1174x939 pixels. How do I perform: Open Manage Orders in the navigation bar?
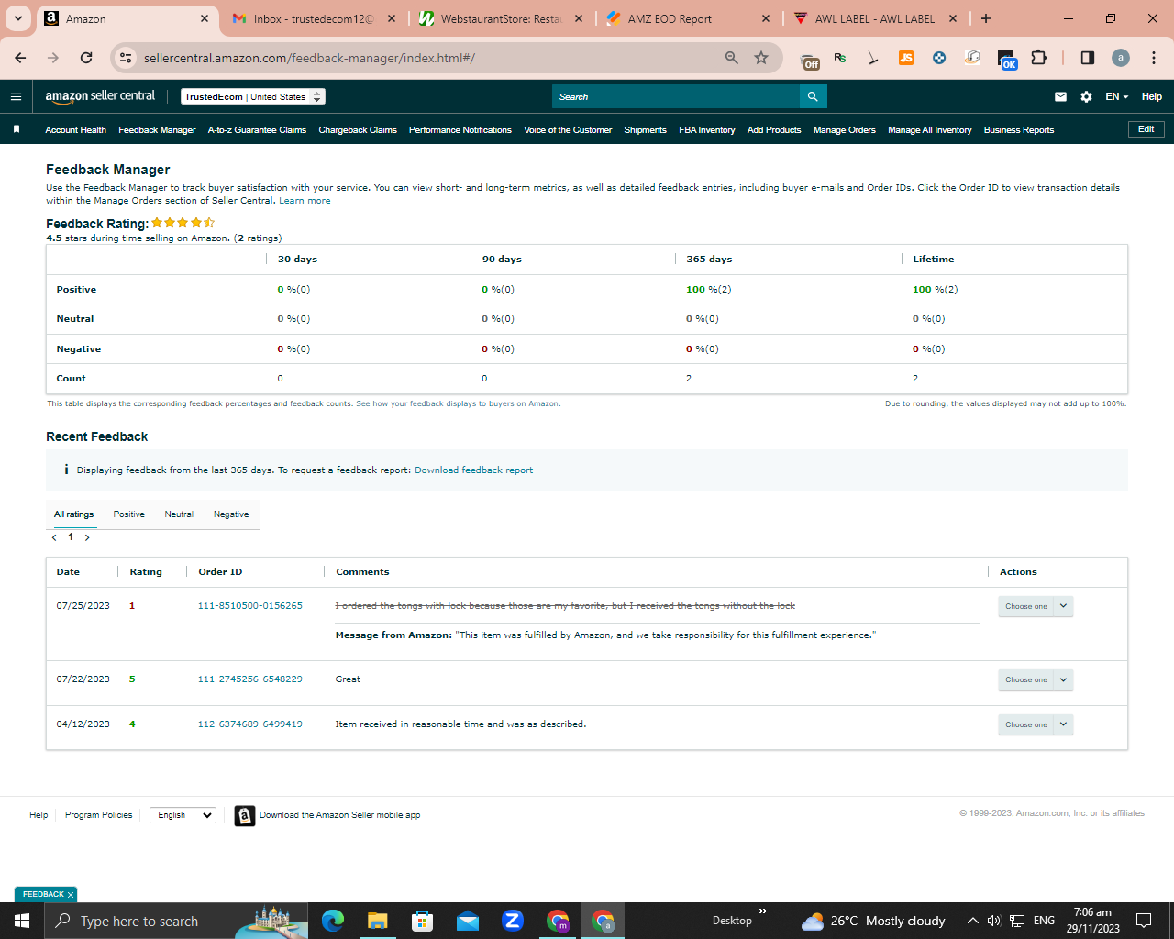pyautogui.click(x=845, y=130)
